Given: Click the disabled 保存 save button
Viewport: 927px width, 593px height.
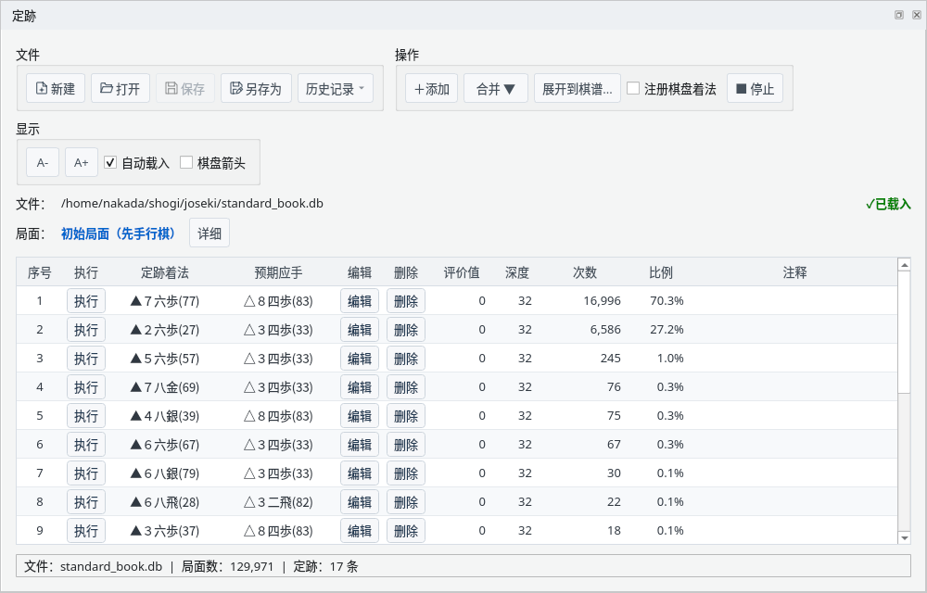Looking at the screenshot, I should (185, 89).
